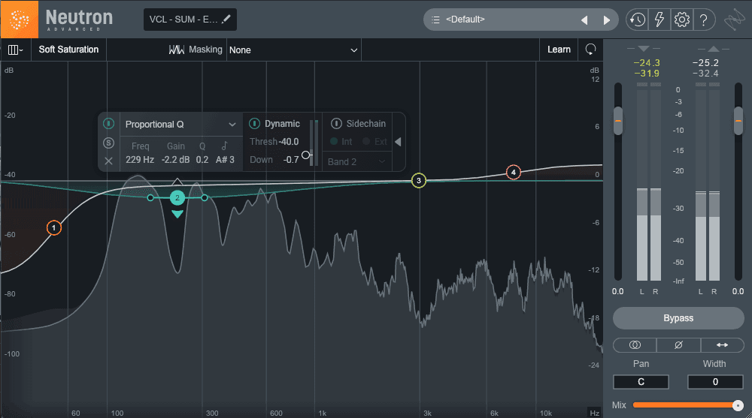Viewport: 752px width, 418px height.
Task: Click the Q value 0.2
Action: coord(202,160)
